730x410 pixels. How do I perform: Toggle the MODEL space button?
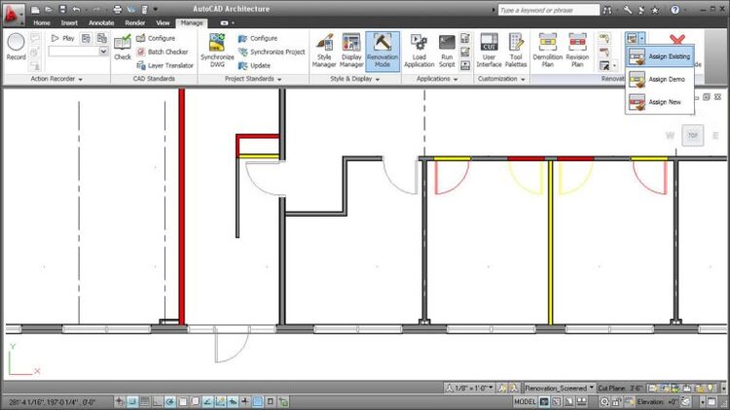[525, 401]
